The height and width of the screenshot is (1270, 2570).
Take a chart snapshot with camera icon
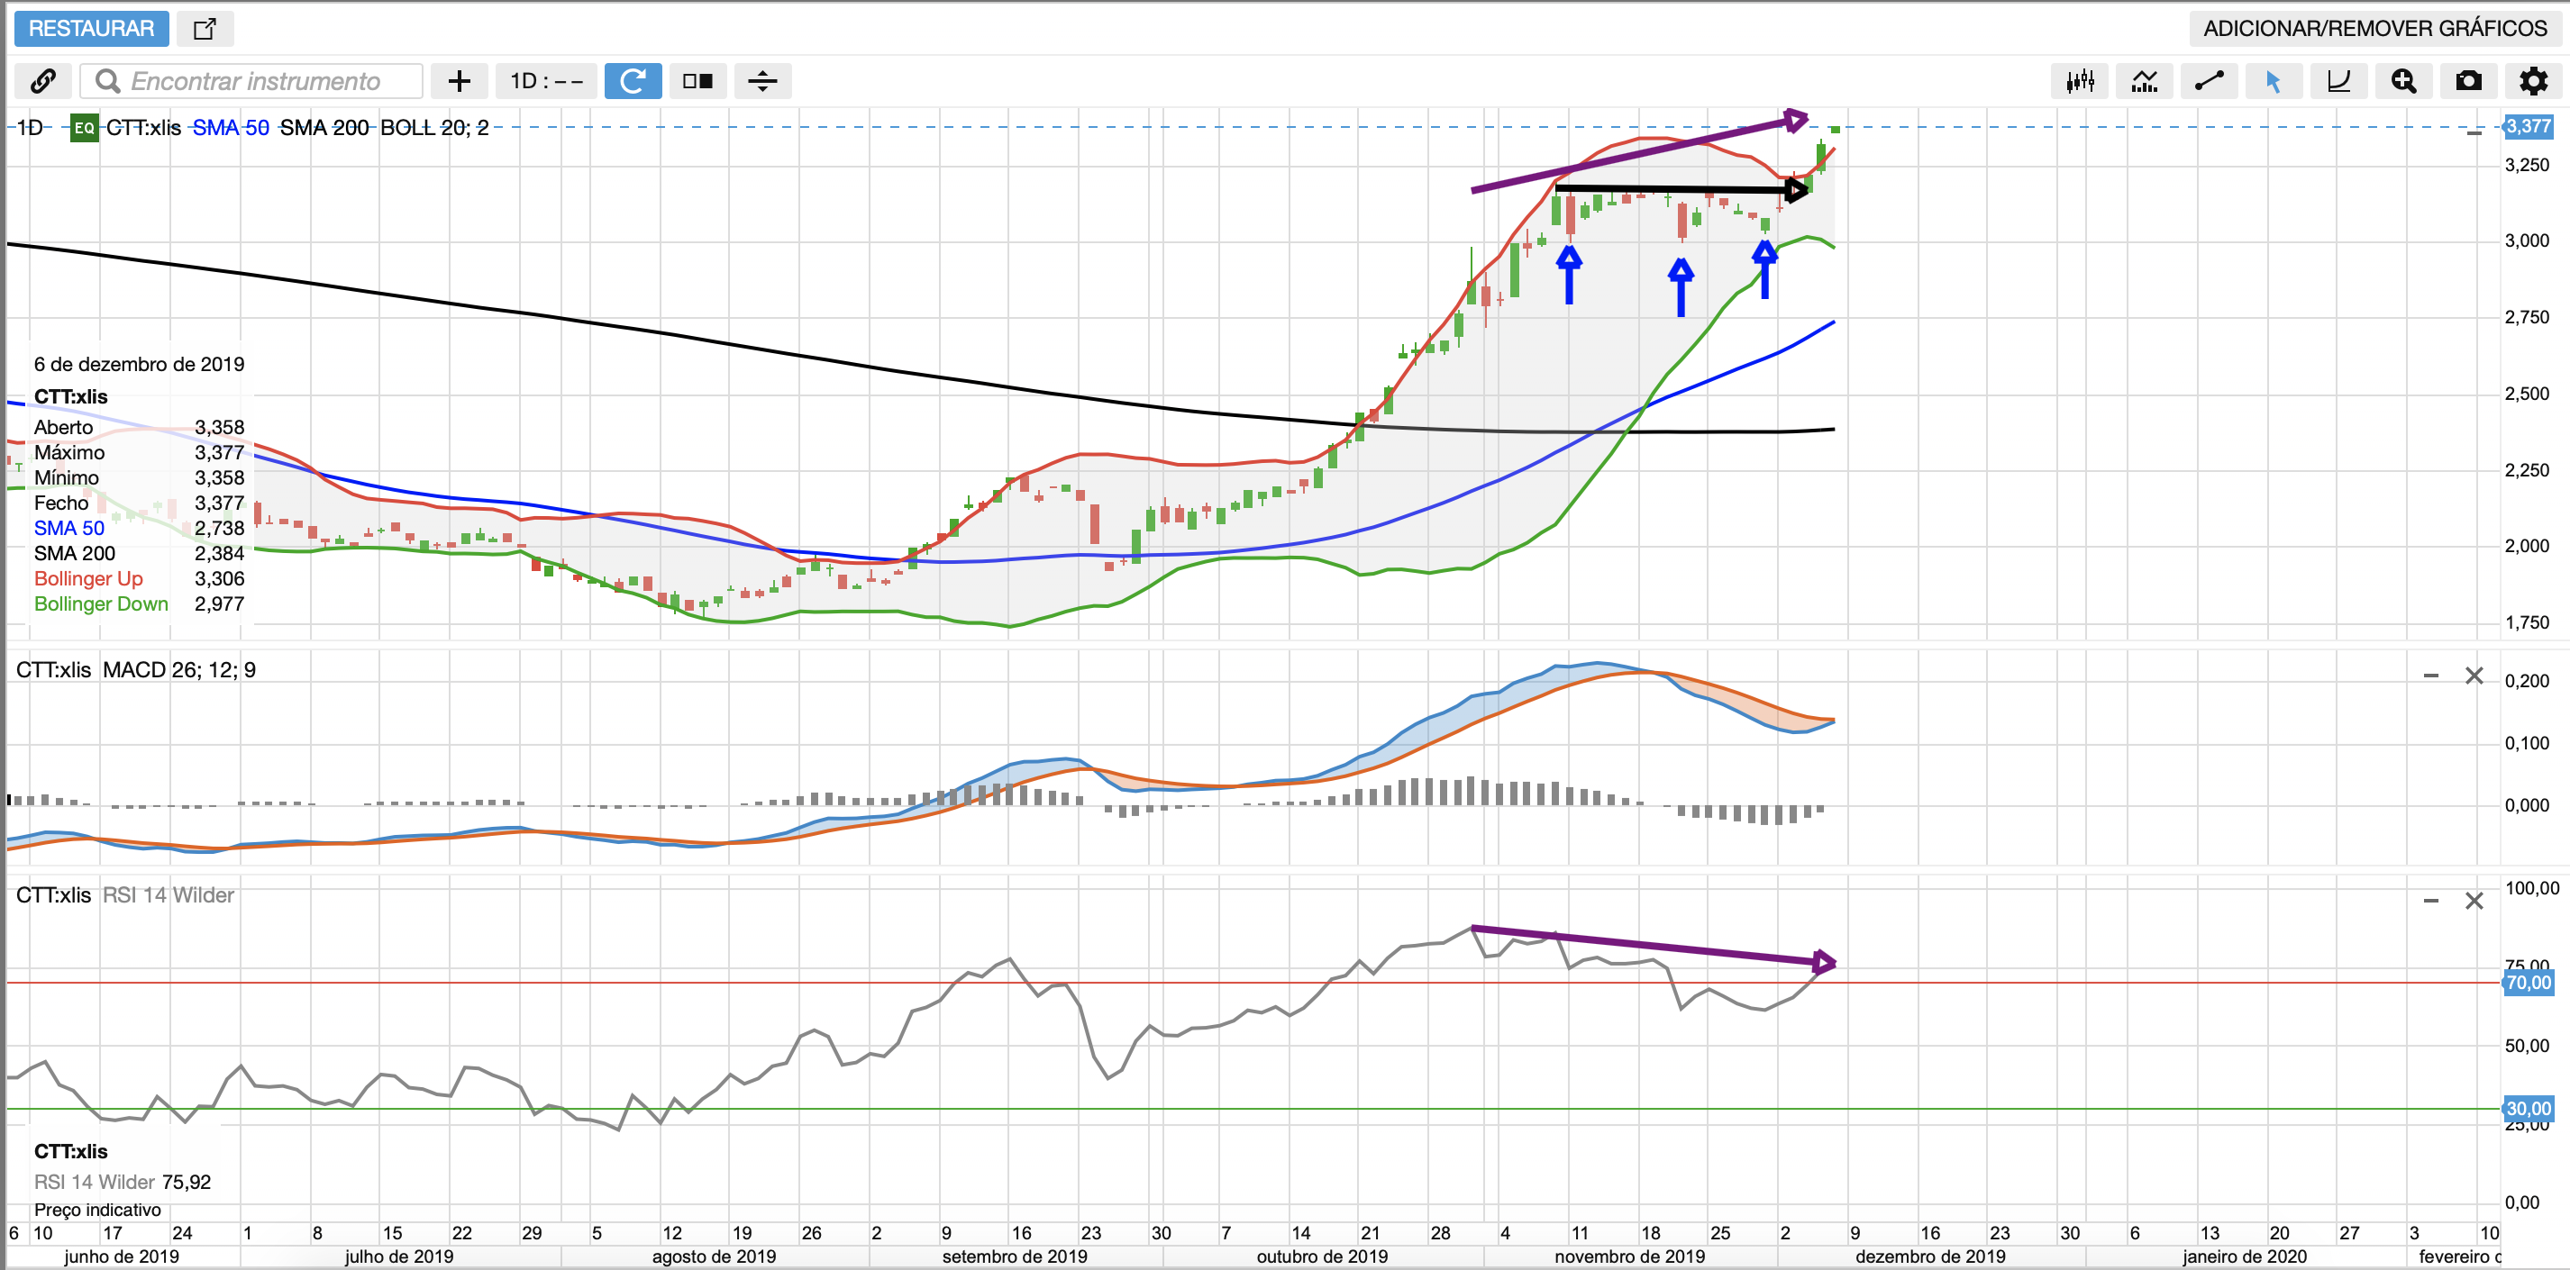point(2468,81)
